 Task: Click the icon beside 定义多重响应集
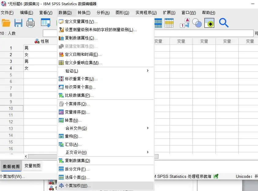point(61,63)
